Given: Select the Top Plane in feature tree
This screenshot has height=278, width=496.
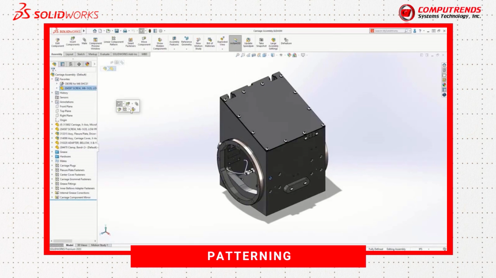Looking at the screenshot, I should [x=65, y=111].
